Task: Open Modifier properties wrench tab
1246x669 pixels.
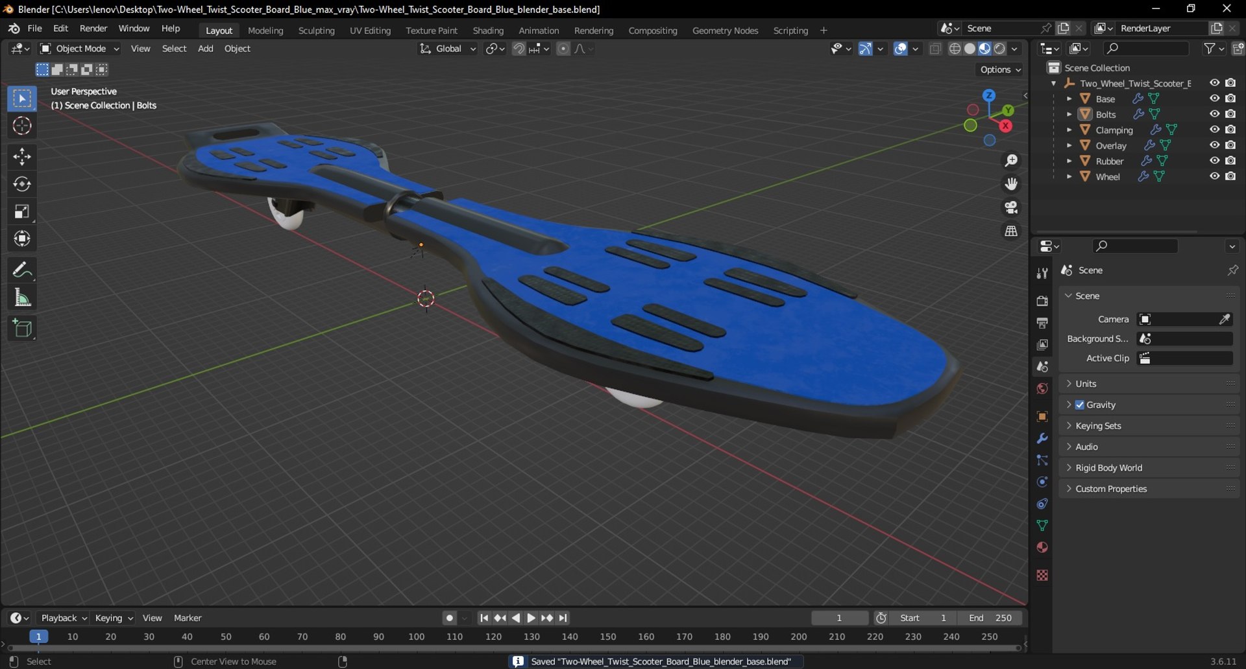Action: click(1042, 438)
